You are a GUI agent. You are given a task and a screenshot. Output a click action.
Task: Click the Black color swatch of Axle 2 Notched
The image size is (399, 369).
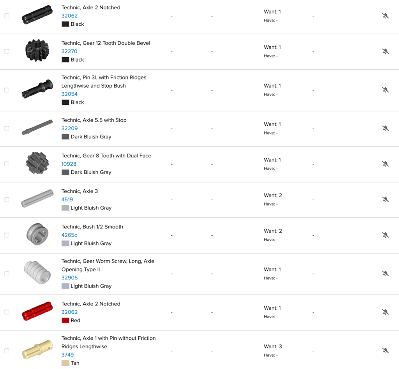click(65, 24)
